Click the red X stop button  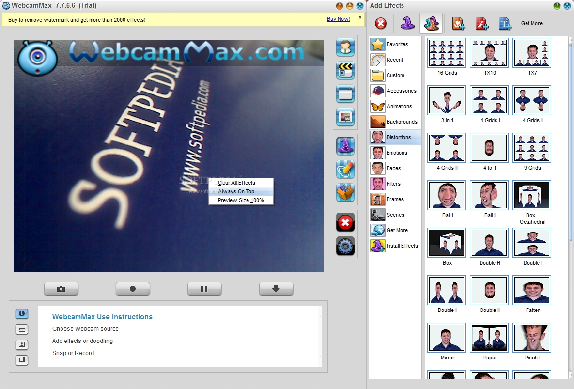pos(345,222)
